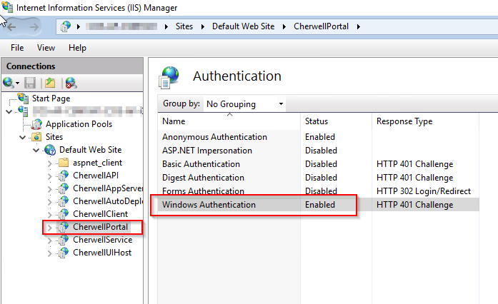This screenshot has width=498, height=304.
Task: Click the Delete Connection icon
Action: [x=71, y=83]
